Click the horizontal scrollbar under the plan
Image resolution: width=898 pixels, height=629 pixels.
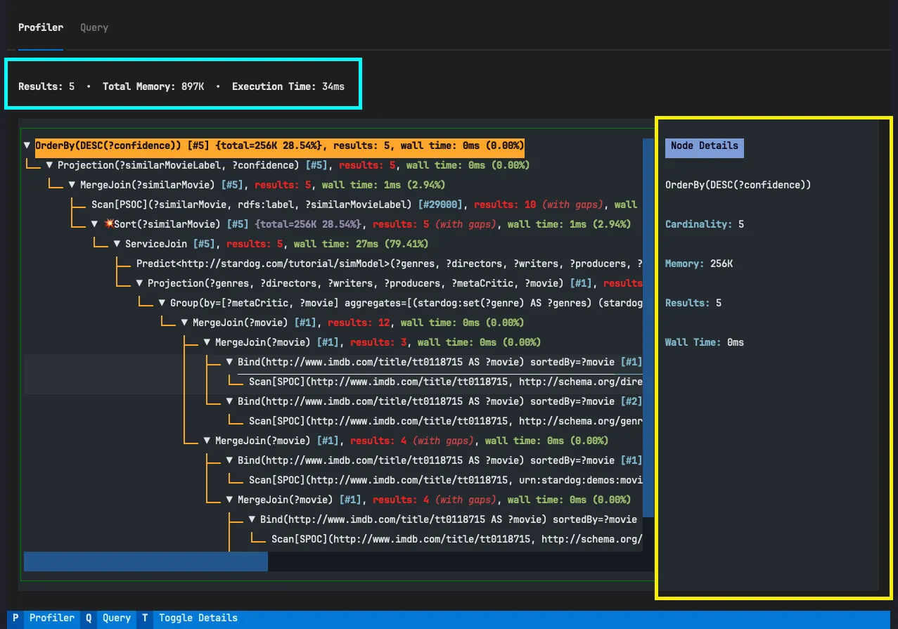146,562
